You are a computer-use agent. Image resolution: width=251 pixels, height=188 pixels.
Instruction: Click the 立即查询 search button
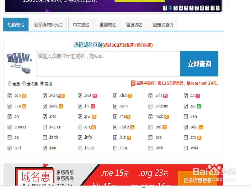(x=199, y=64)
